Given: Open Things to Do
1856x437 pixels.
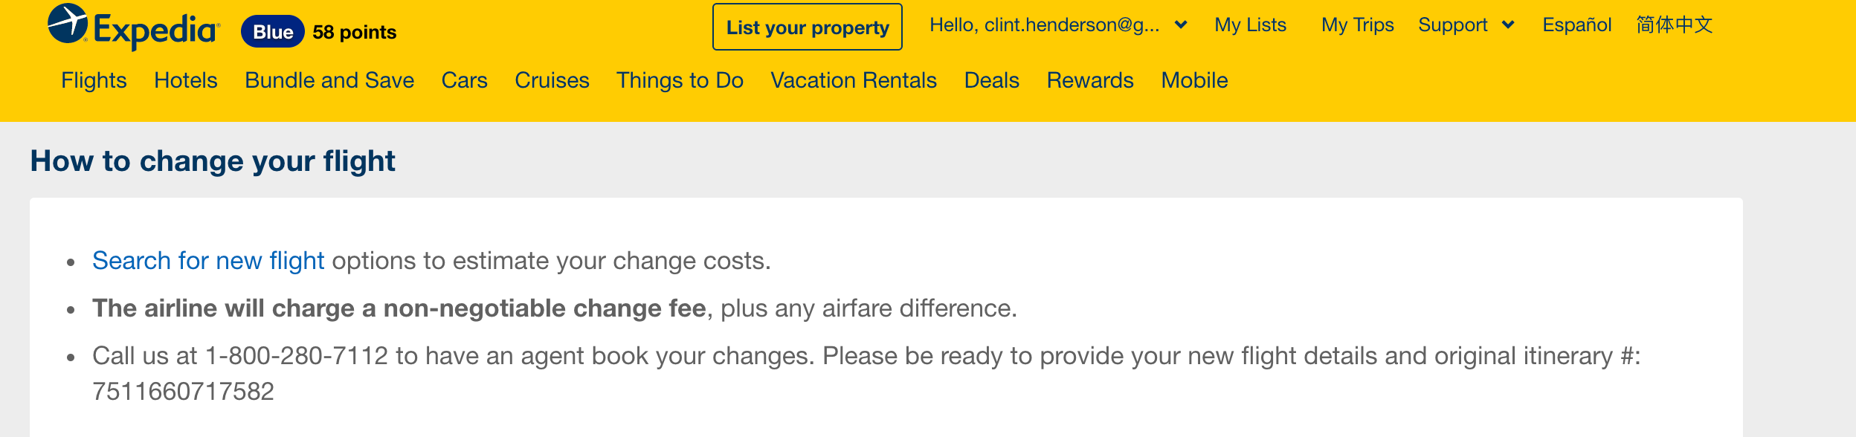Looking at the screenshot, I should 680,80.
